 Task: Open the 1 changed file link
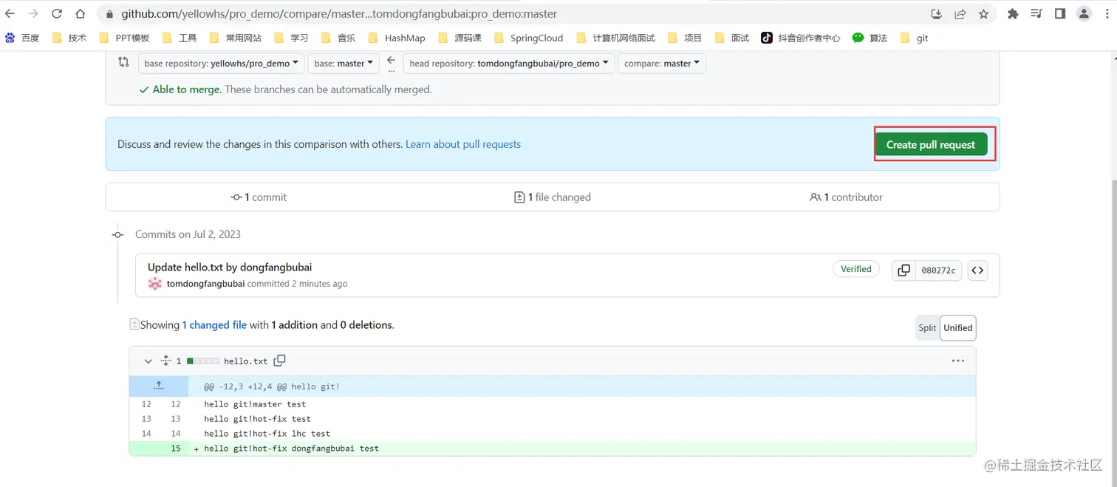[x=214, y=324]
